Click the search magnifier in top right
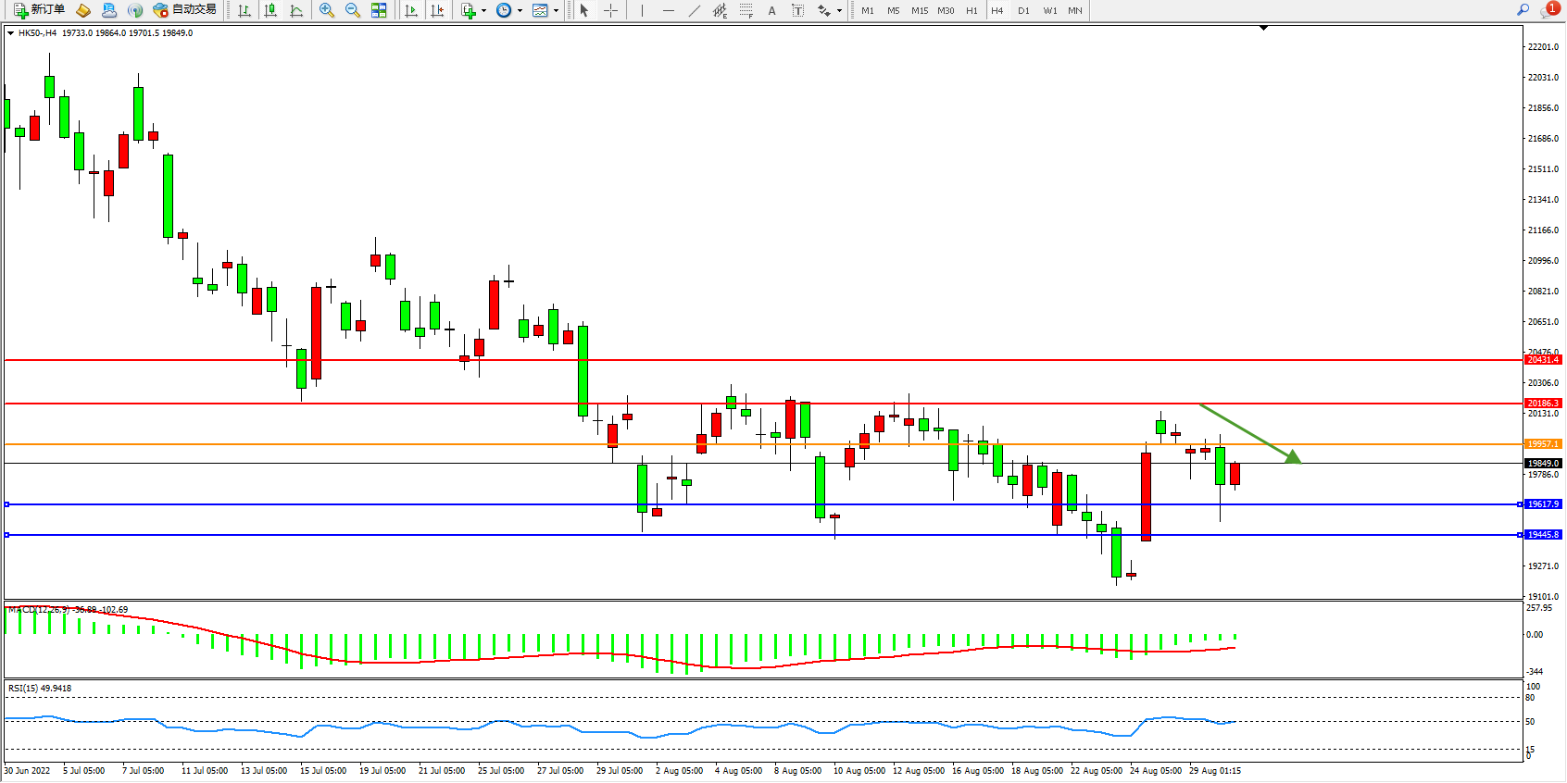 [x=1523, y=10]
